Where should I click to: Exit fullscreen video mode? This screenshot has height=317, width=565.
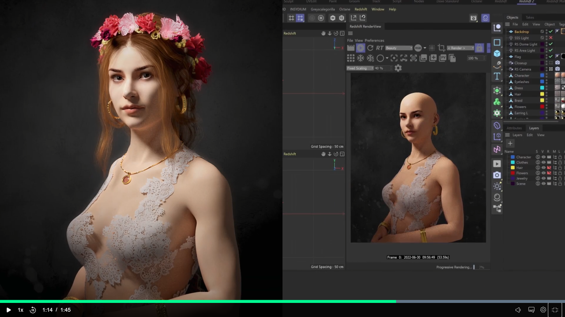click(555, 310)
